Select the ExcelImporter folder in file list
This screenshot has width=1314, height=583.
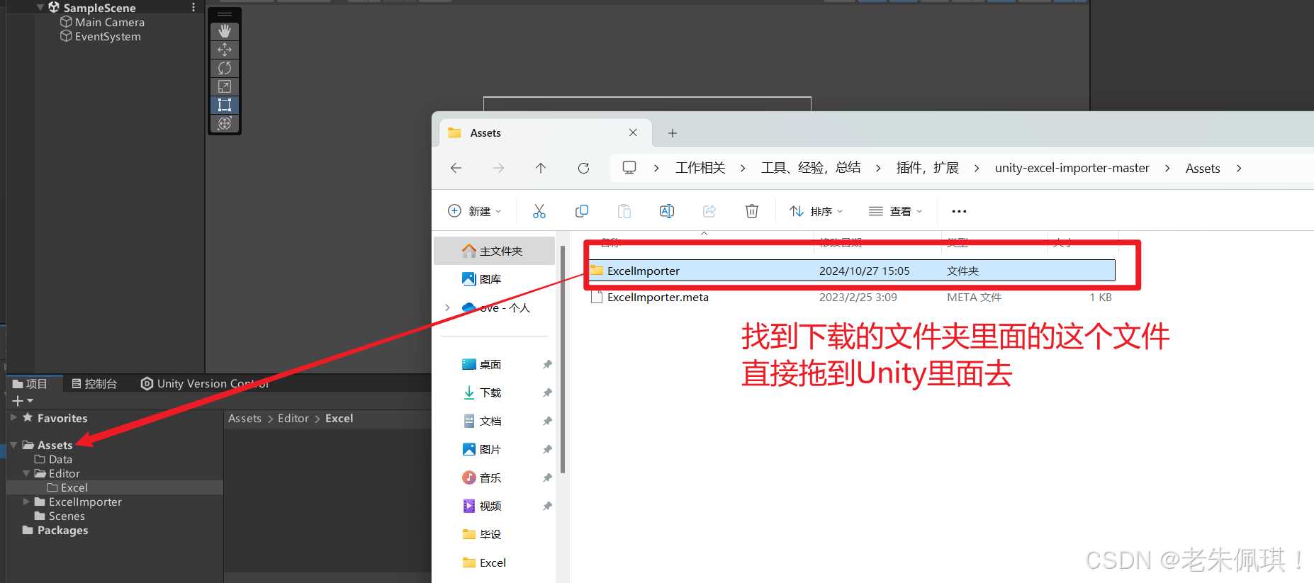tap(852, 271)
